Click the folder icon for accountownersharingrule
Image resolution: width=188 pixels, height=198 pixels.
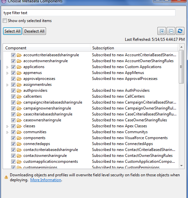point(19,61)
